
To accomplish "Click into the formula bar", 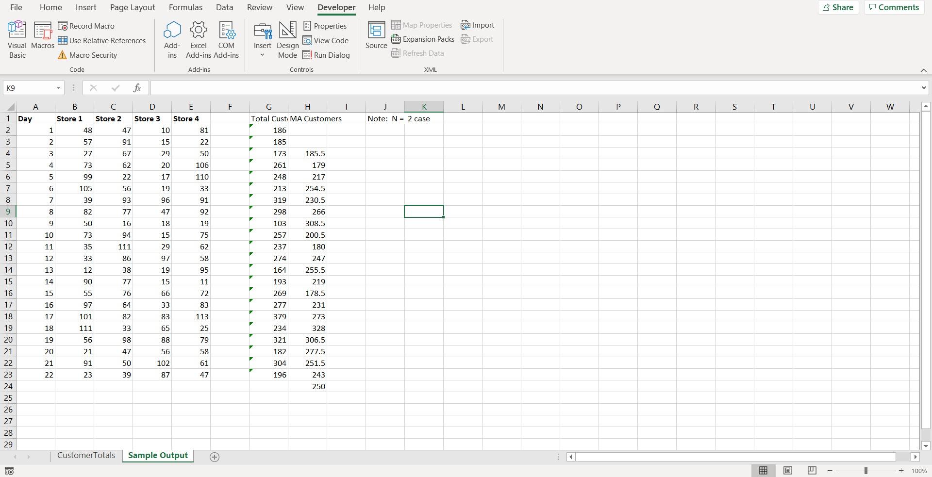I will pos(534,88).
